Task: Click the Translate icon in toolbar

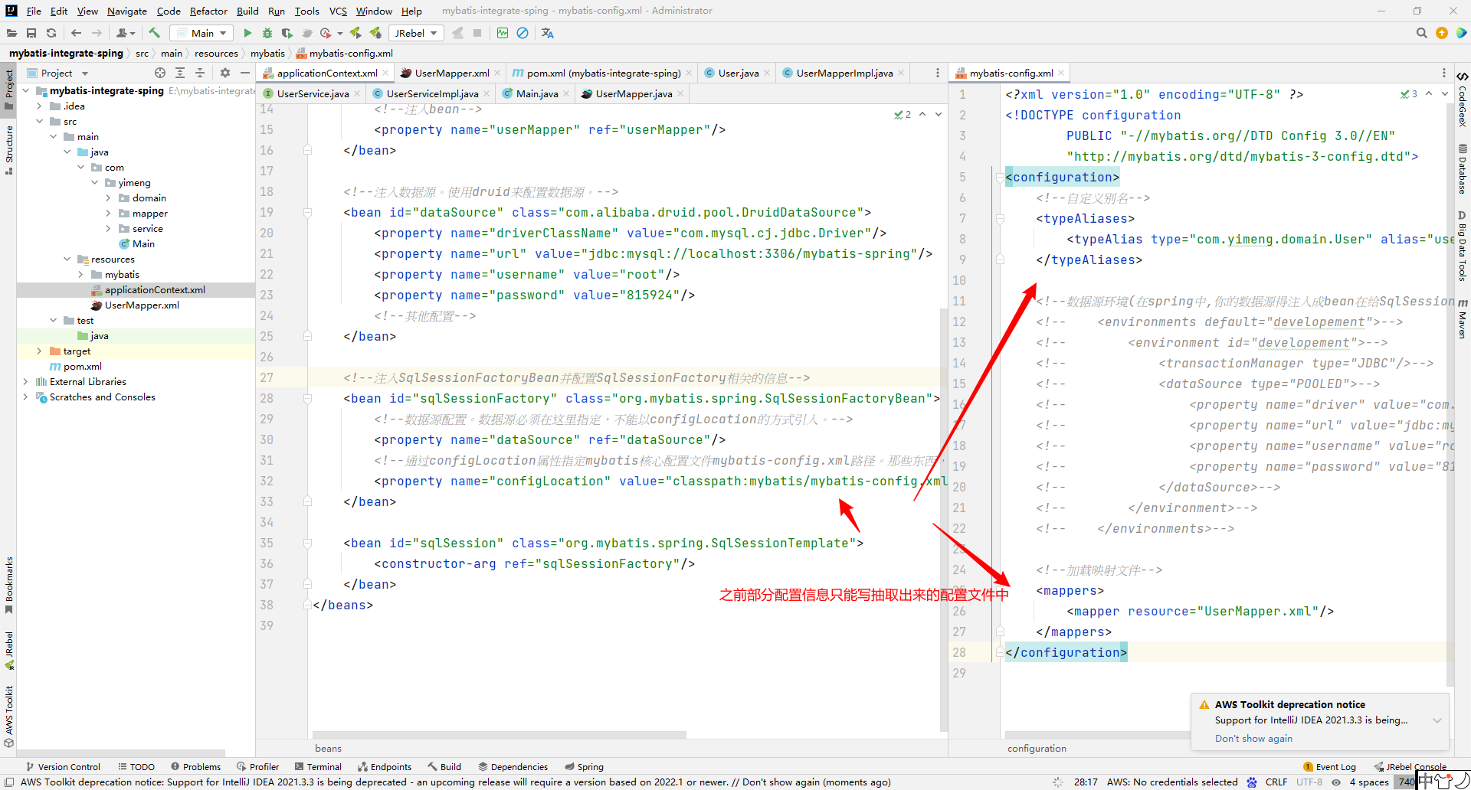Action: pyautogui.click(x=547, y=33)
